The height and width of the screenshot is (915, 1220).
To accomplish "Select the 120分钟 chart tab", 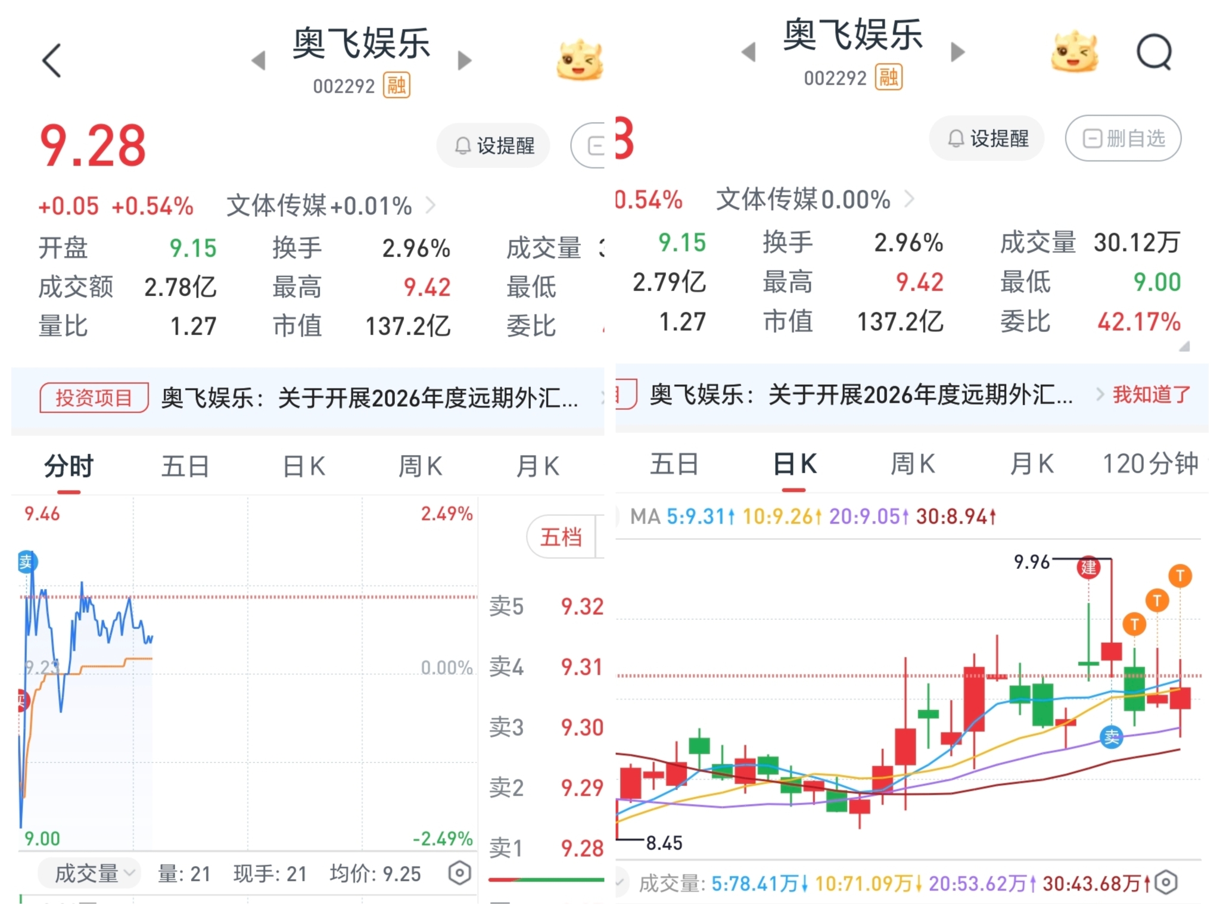I will (1149, 463).
